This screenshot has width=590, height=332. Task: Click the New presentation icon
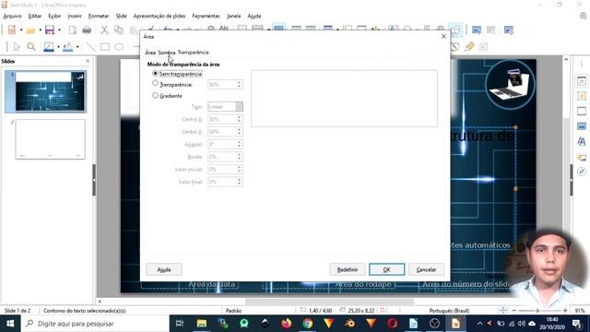point(12,30)
